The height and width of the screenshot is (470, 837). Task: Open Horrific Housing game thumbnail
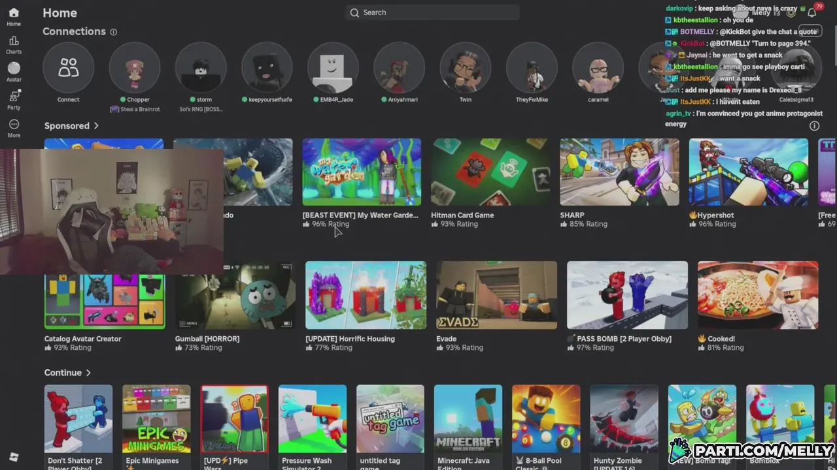[x=366, y=295]
